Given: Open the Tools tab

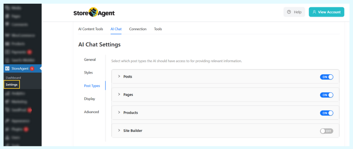Looking at the screenshot, I should coord(158,29).
